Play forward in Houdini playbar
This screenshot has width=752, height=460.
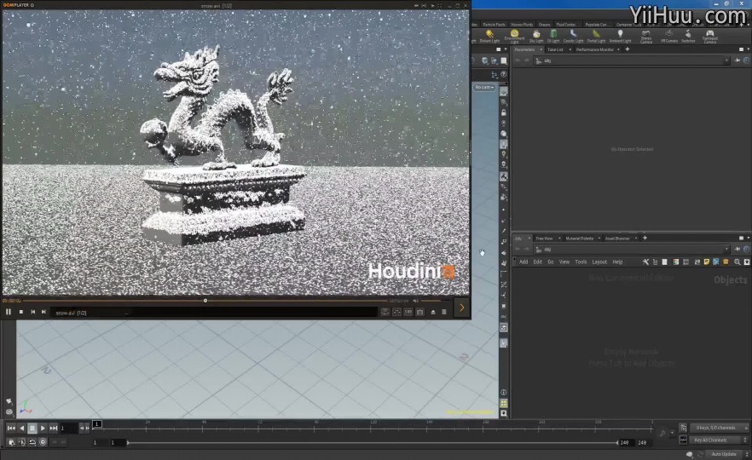pos(43,428)
